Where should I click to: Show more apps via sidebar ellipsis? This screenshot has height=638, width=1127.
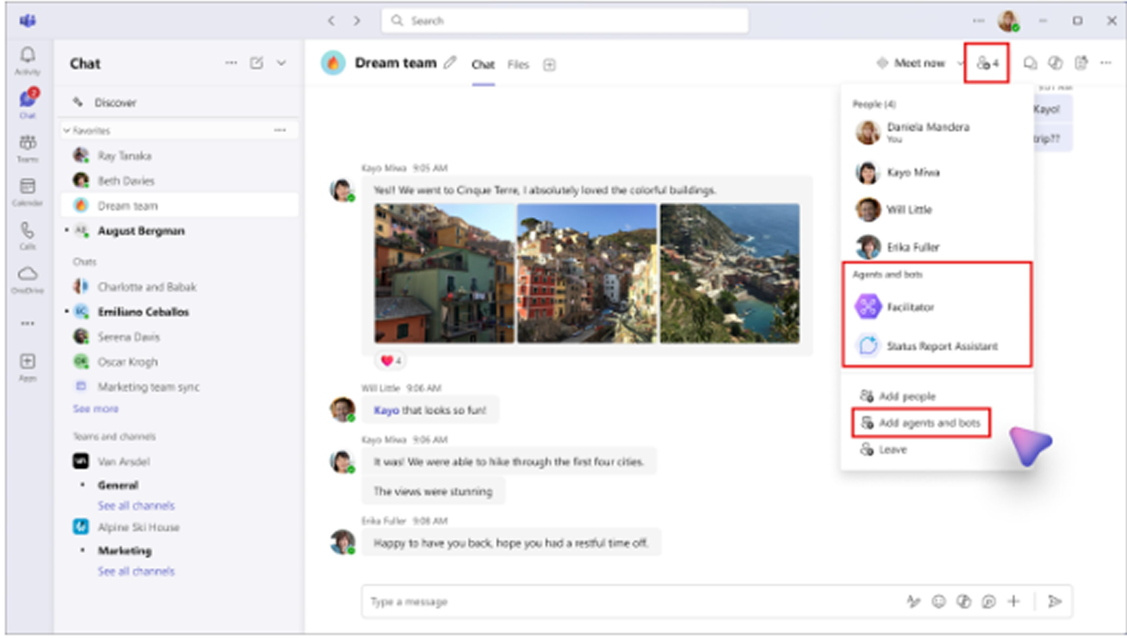tap(27, 323)
